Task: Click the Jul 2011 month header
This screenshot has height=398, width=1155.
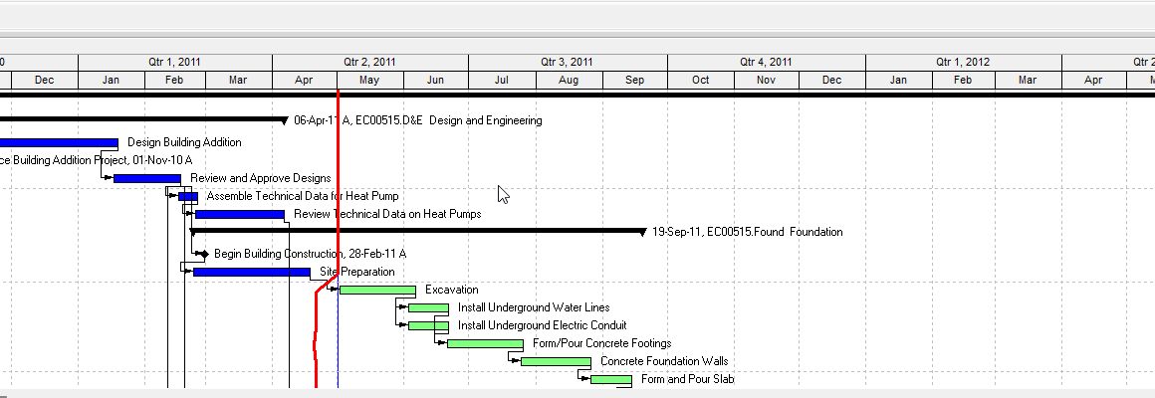Action: (x=502, y=81)
